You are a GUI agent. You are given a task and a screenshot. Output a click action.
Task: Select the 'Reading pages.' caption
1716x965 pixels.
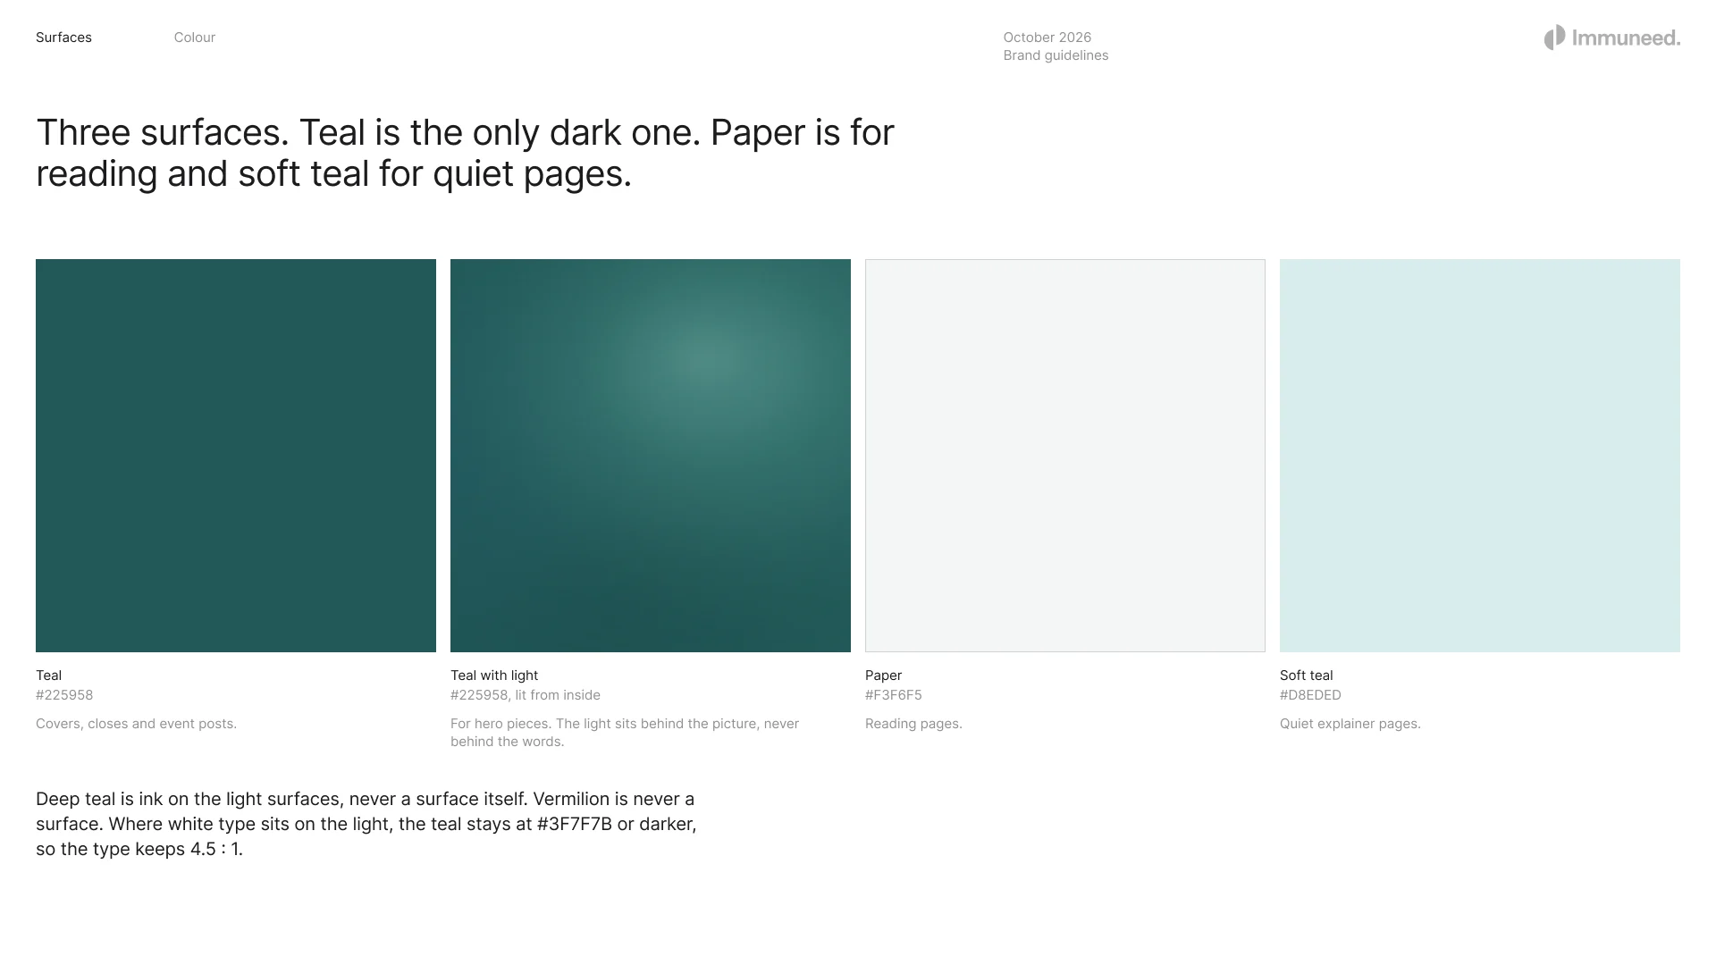(x=913, y=724)
